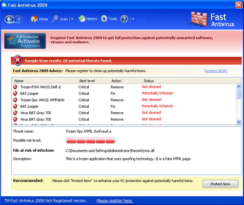
Task: Select the Trojan-Spy.Win32.WMPatch name
Action: point(42,100)
